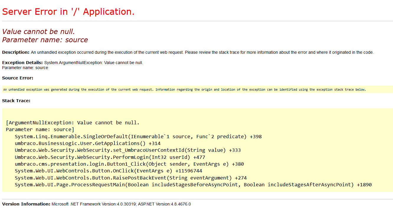Click the System.Linq.Enumerable.SingleOrDefault stack line

click(138, 137)
